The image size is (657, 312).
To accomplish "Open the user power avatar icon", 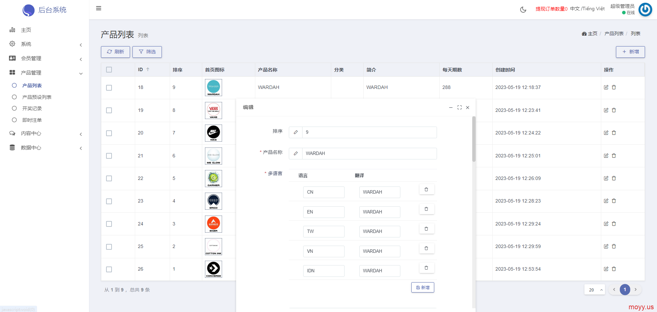I will pyautogui.click(x=645, y=9).
